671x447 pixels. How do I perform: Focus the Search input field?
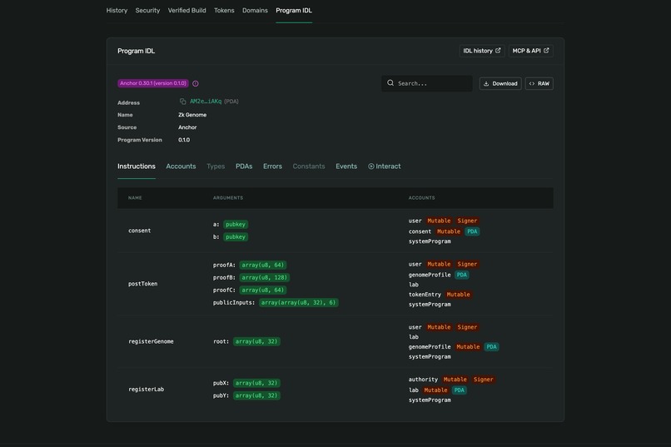coord(427,83)
